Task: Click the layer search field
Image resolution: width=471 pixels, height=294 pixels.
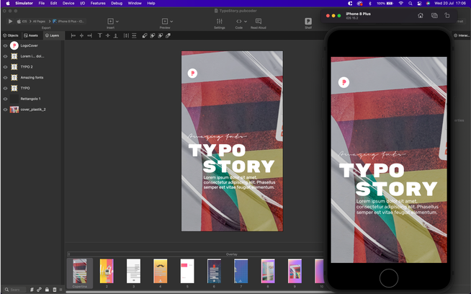Action: click(x=16, y=290)
